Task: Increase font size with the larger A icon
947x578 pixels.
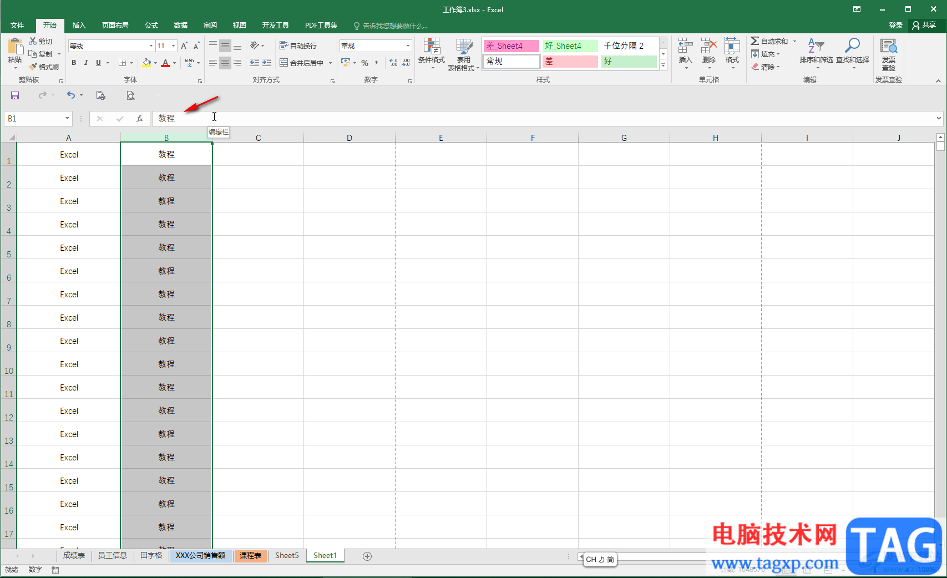Action: pyautogui.click(x=184, y=45)
